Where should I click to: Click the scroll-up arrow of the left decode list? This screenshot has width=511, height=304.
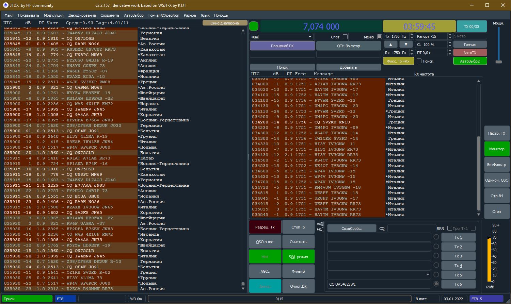click(243, 31)
